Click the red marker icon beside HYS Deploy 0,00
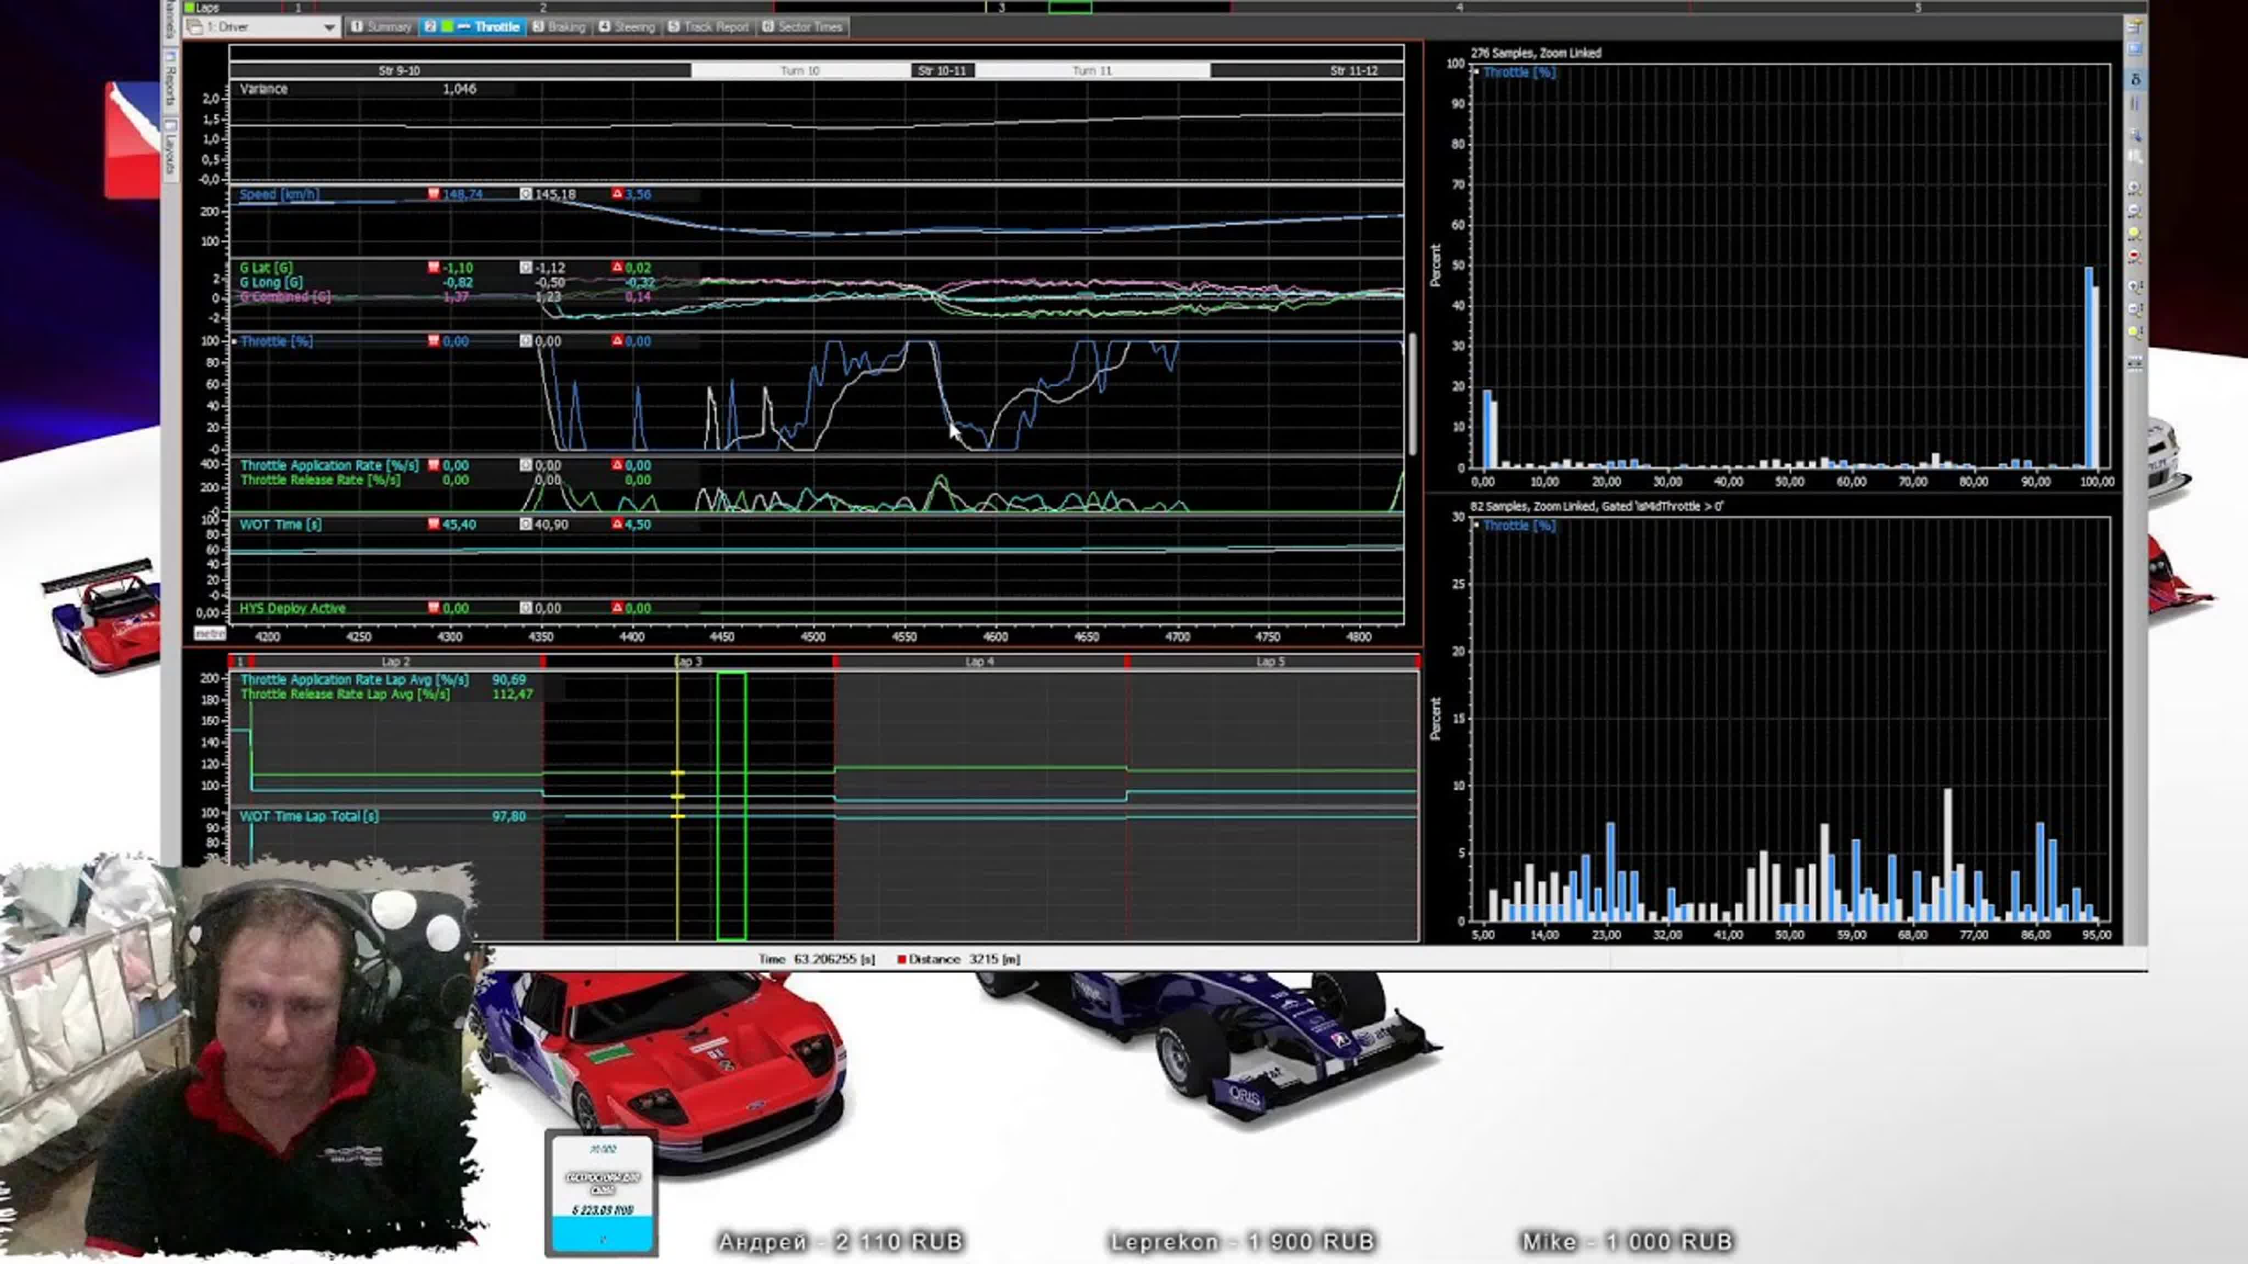The height and width of the screenshot is (1264, 2248). coord(434,608)
